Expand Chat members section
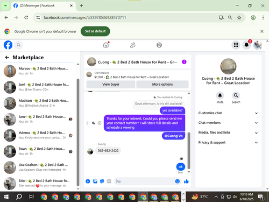Viewport: 269px width, 202px height. click(x=228, y=123)
